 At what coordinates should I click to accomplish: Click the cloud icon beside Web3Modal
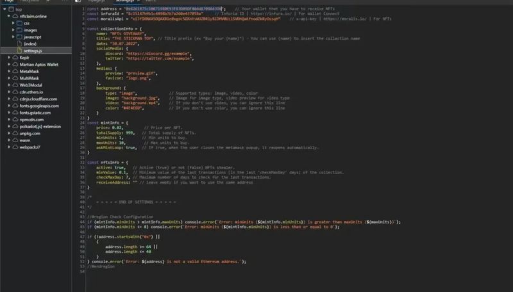[x=15, y=85]
